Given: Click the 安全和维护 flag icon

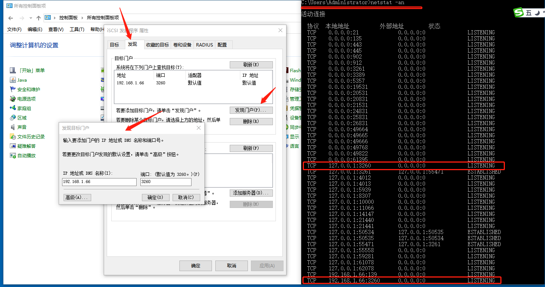Looking at the screenshot, I should pyautogui.click(x=13, y=89).
